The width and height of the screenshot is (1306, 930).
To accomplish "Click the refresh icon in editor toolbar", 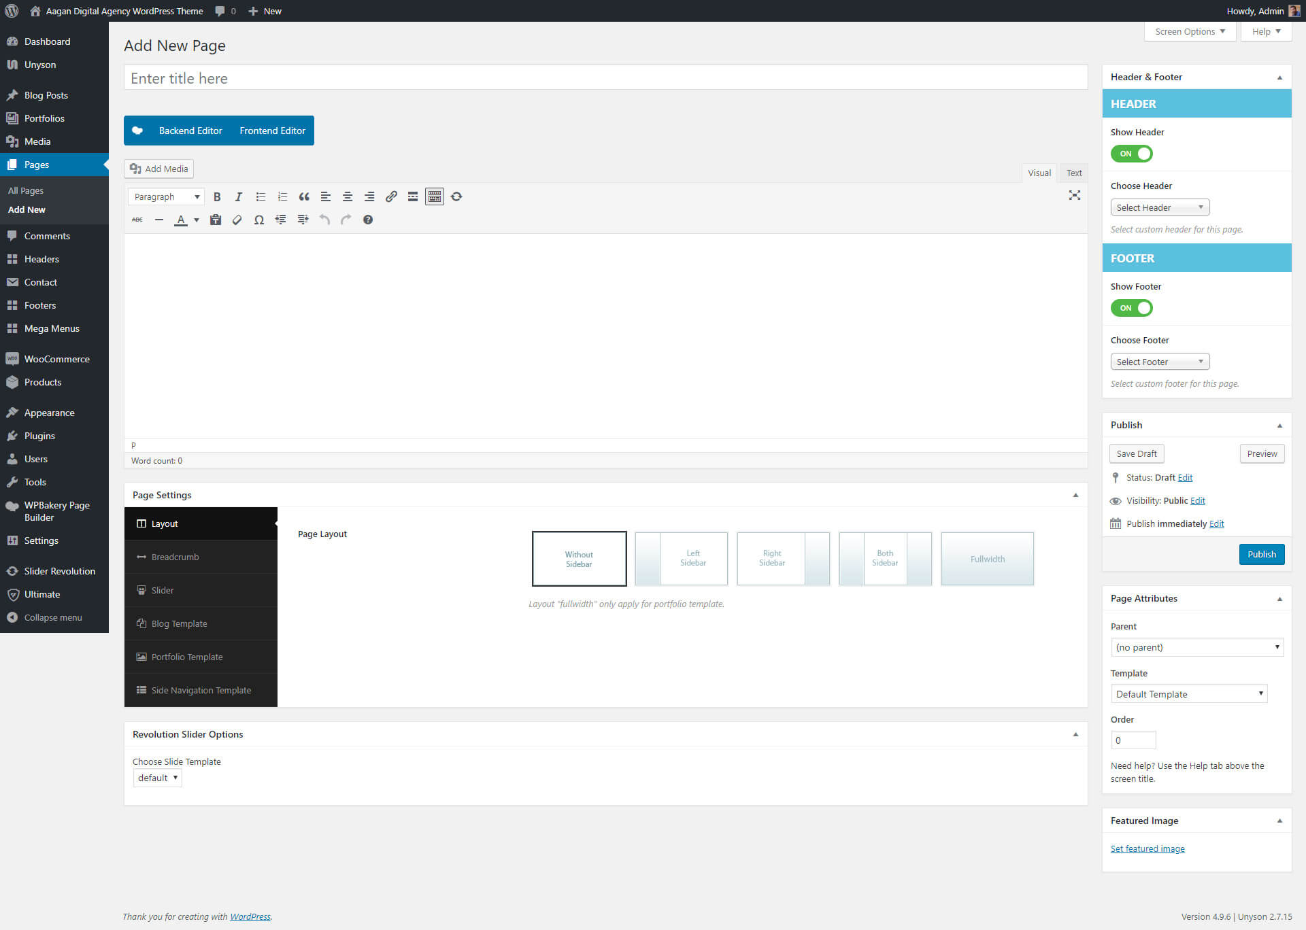I will [x=456, y=196].
